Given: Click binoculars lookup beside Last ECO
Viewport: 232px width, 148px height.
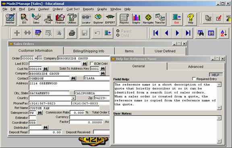Looking at the screenshot, I should (85, 64).
